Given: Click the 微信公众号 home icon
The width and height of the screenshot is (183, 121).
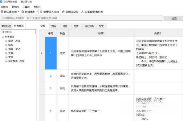Looking at the screenshot, I should pos(63,12).
